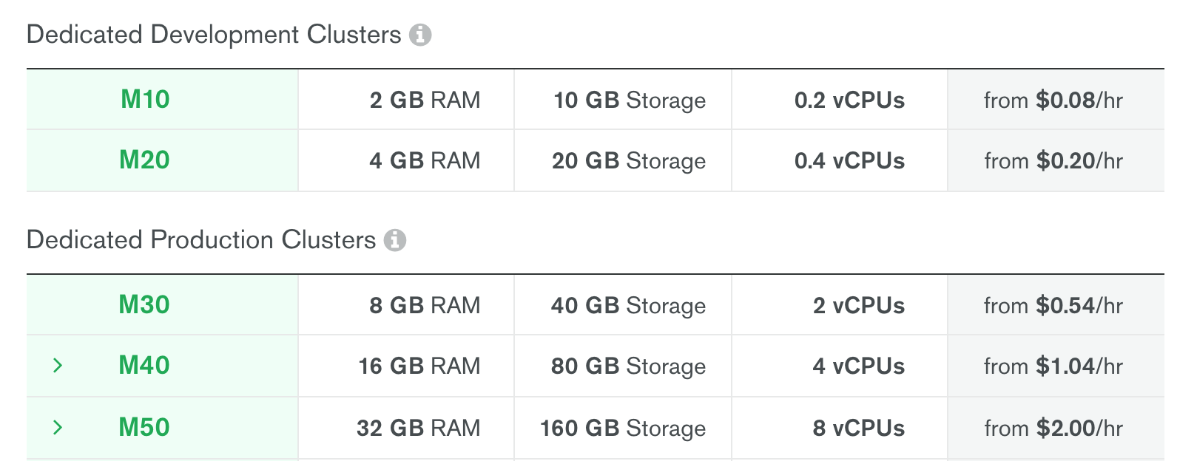Click the M20 price $0.20/hr cell
The image size is (1197, 461).
point(1053,161)
